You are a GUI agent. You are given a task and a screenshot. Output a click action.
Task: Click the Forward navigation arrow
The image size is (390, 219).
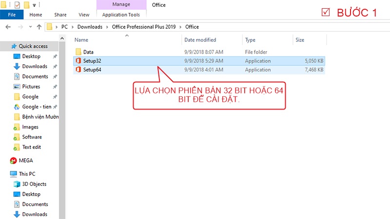tap(20, 27)
